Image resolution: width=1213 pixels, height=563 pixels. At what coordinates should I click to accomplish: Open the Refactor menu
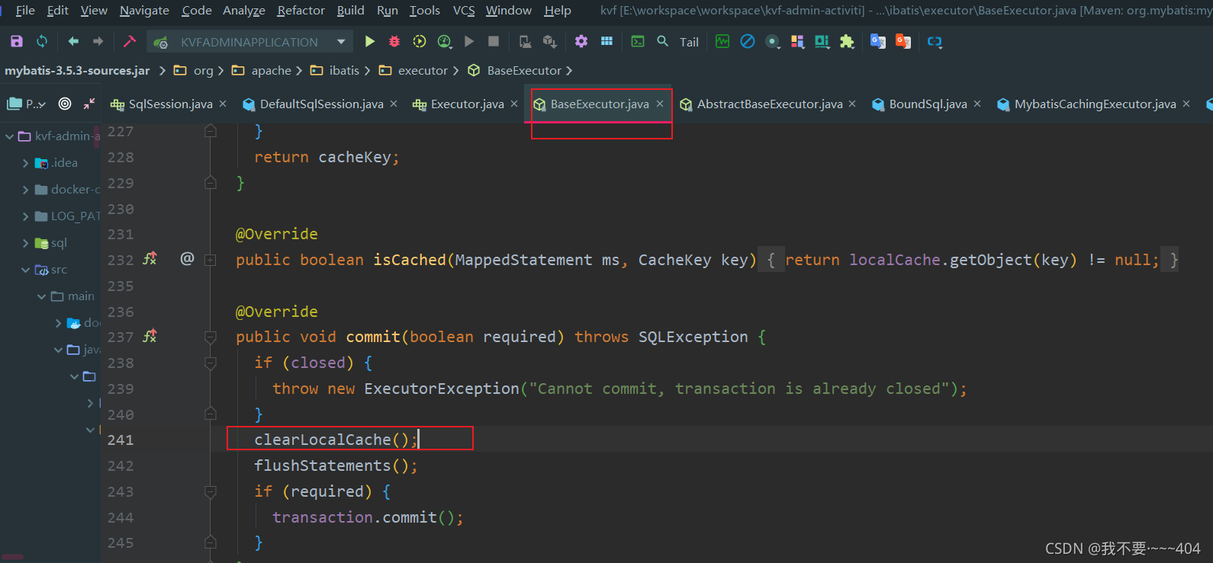(301, 11)
